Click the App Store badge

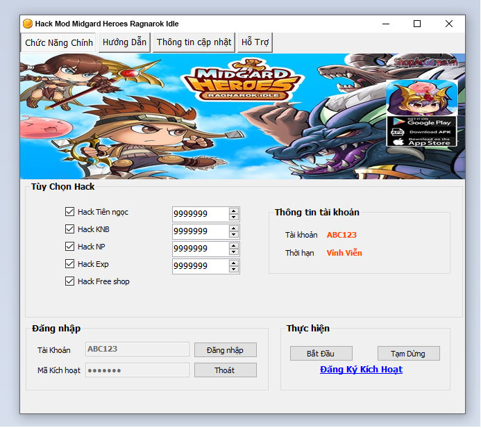(422, 142)
